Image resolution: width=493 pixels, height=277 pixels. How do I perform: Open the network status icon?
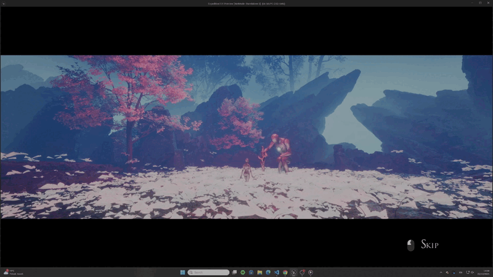[467, 272]
